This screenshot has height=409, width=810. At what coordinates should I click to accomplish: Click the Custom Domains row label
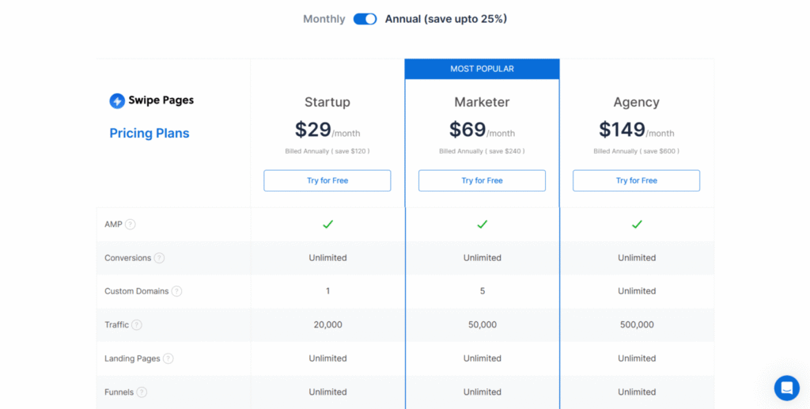point(136,291)
